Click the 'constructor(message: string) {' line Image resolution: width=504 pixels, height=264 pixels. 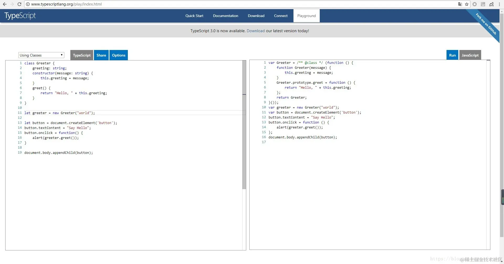63,73
